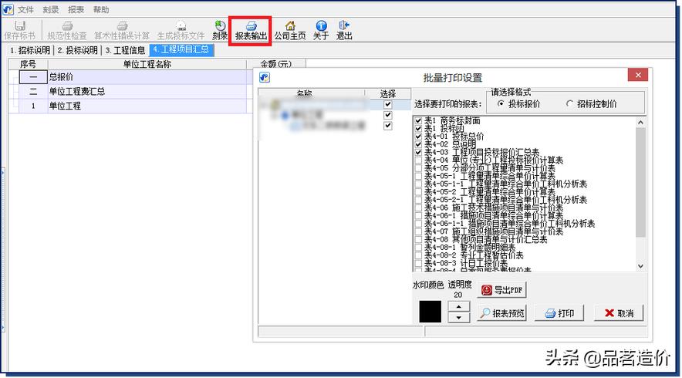Select the 招标控制价 radio option

pyautogui.click(x=570, y=103)
